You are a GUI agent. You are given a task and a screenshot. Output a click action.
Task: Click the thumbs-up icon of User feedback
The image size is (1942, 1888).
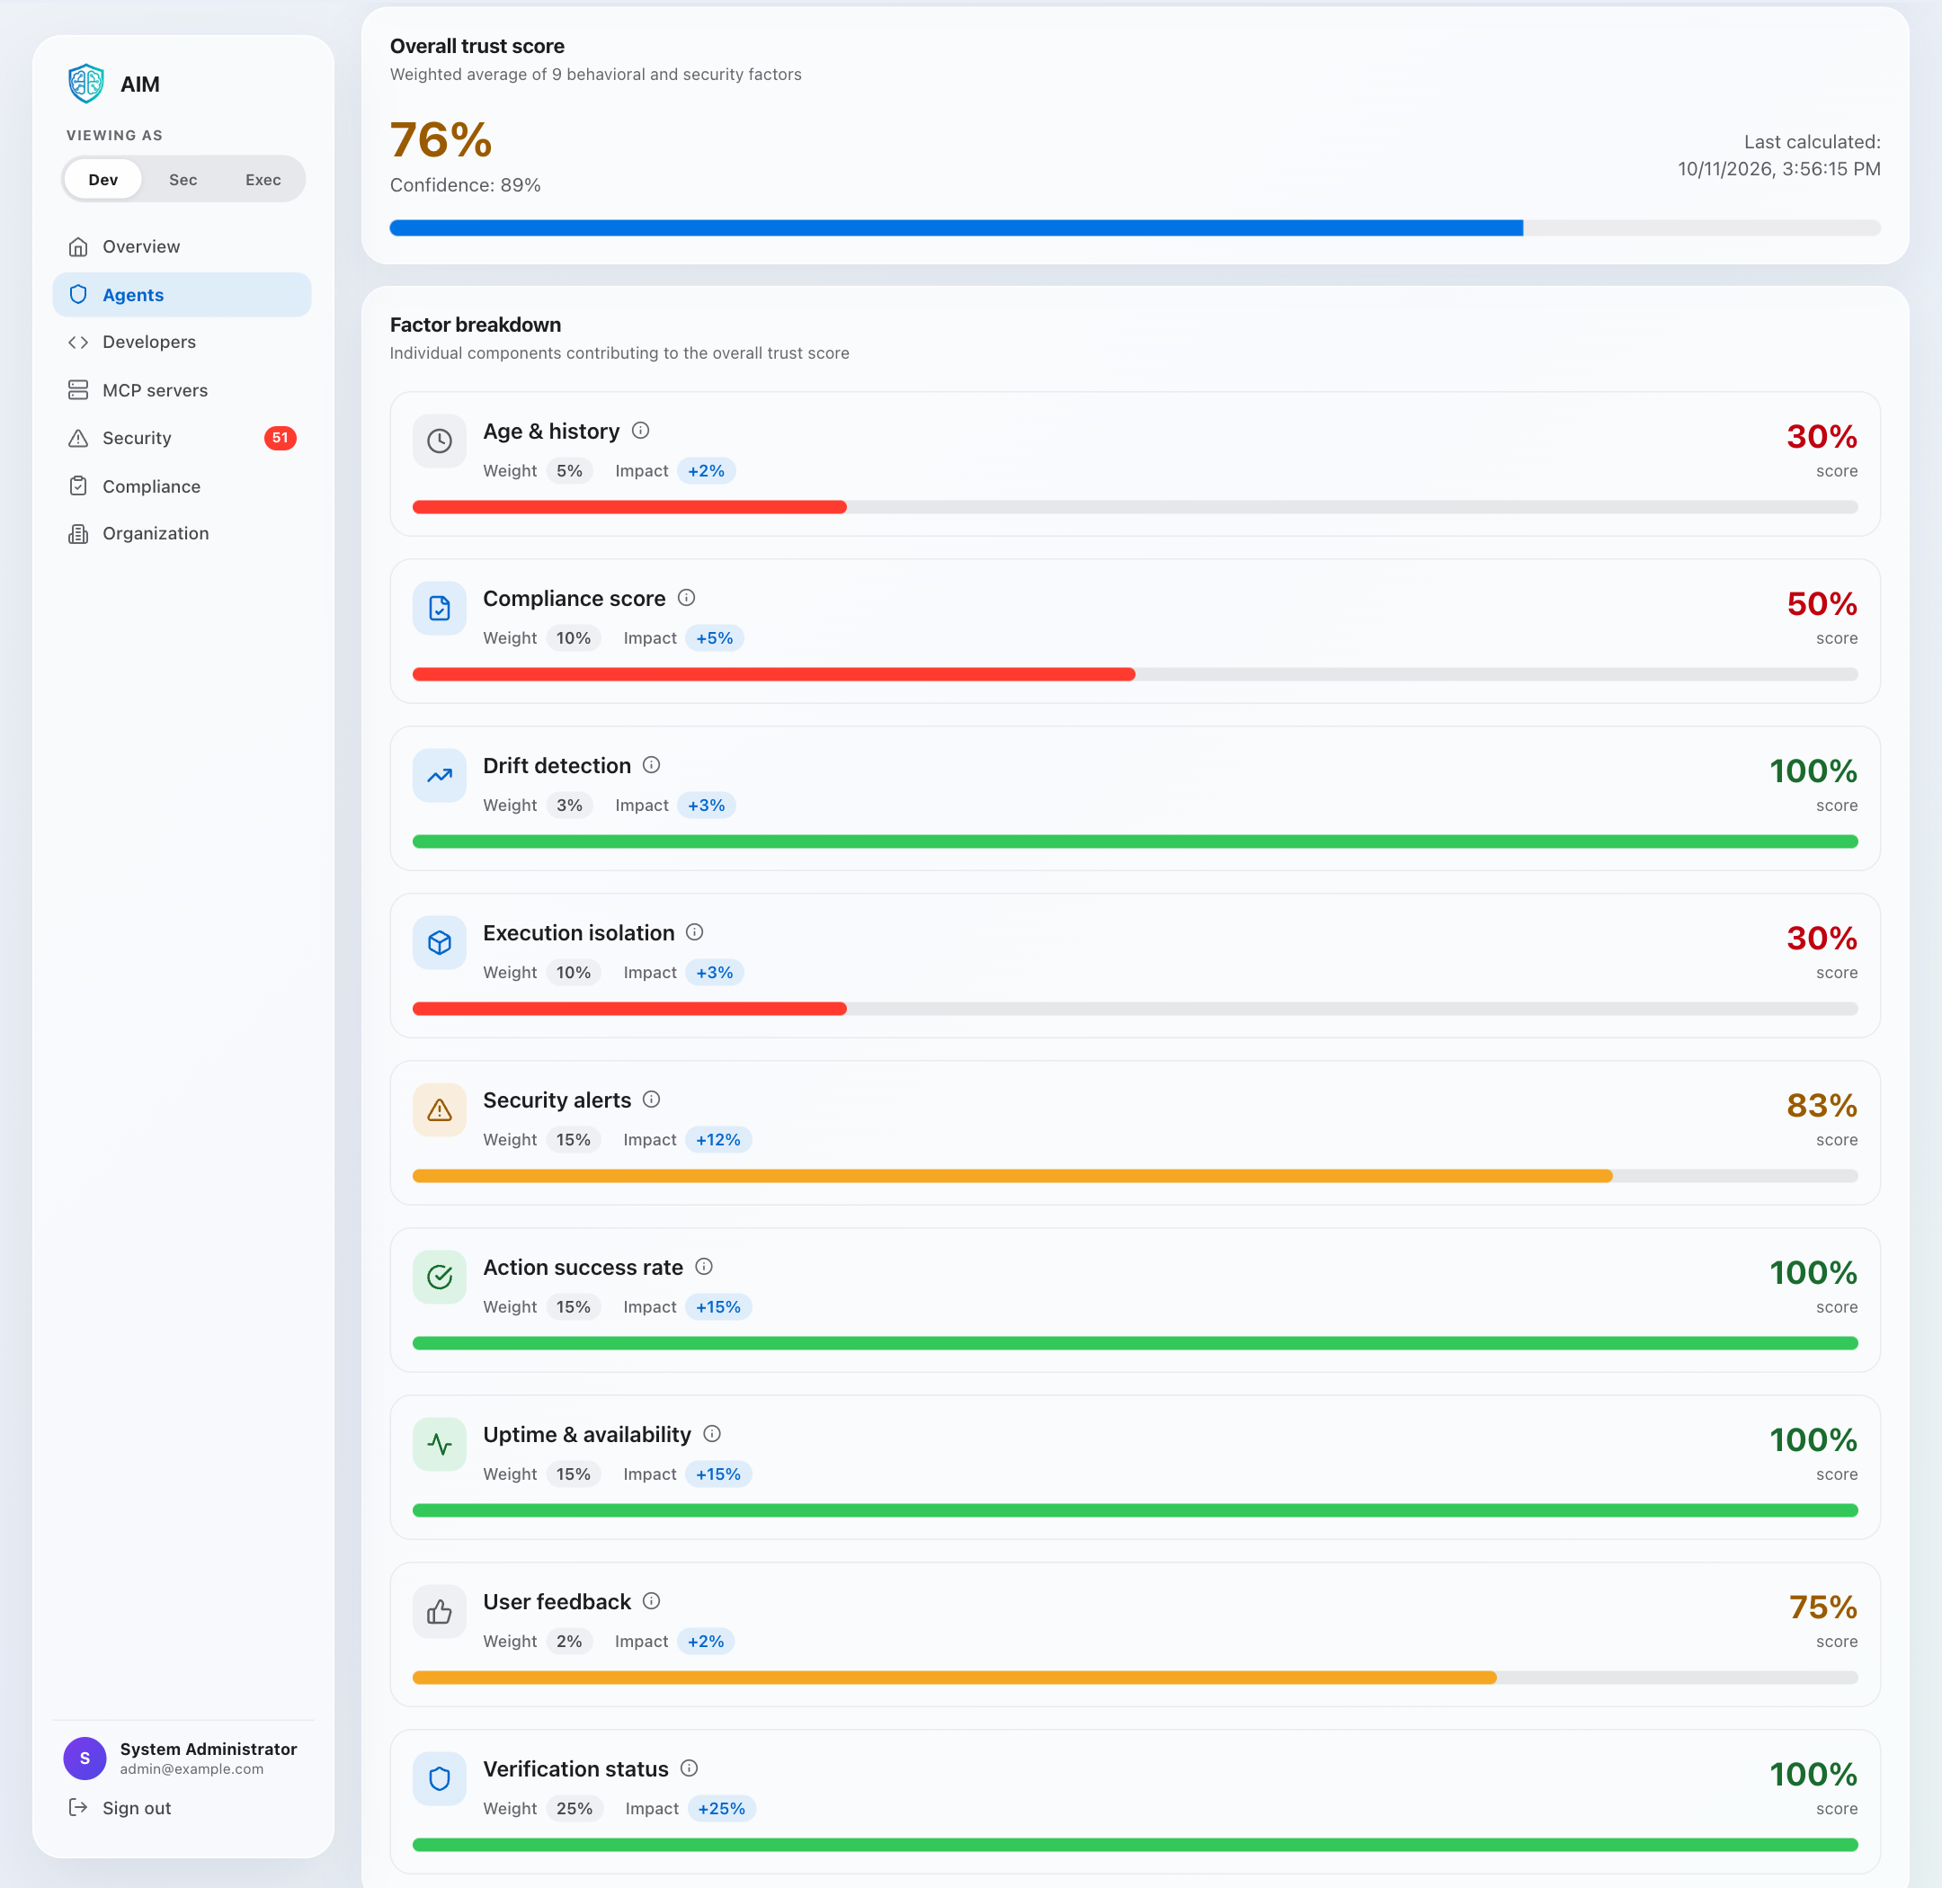tap(440, 1611)
